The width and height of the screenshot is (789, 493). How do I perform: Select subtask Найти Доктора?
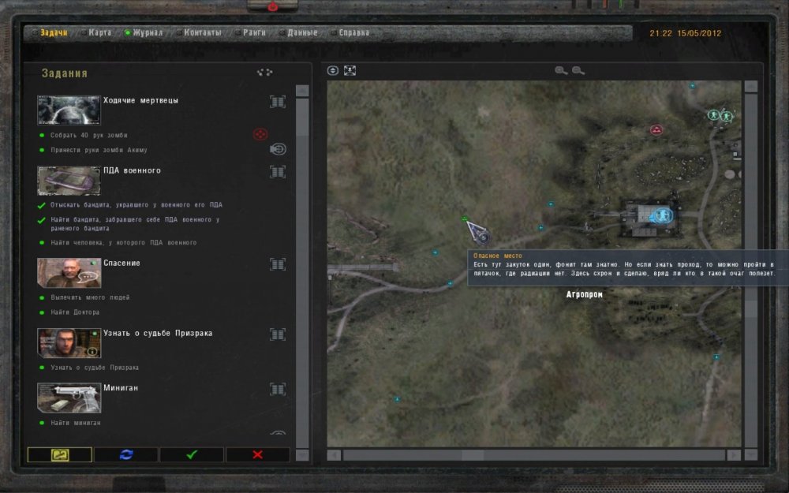point(75,312)
